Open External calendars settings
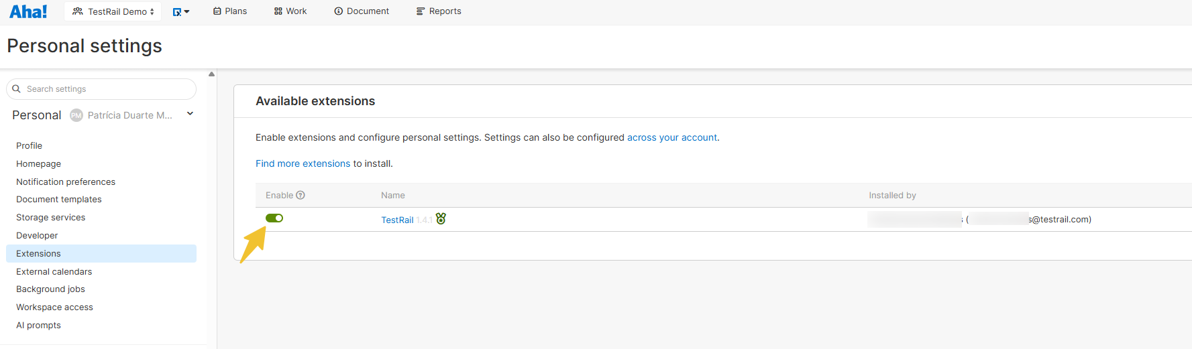 click(x=54, y=271)
